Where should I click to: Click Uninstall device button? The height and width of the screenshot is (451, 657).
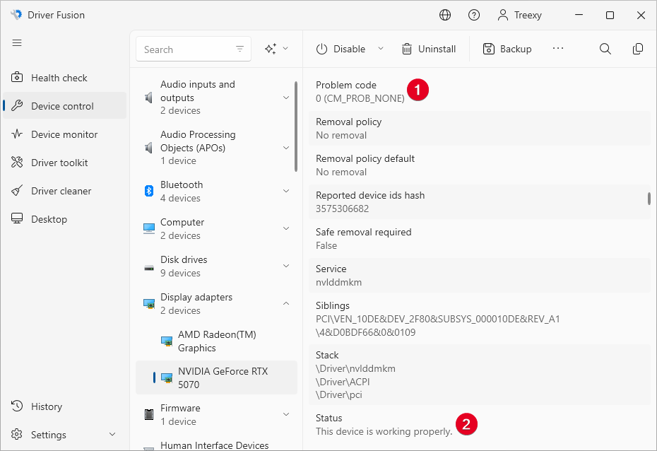coord(429,49)
